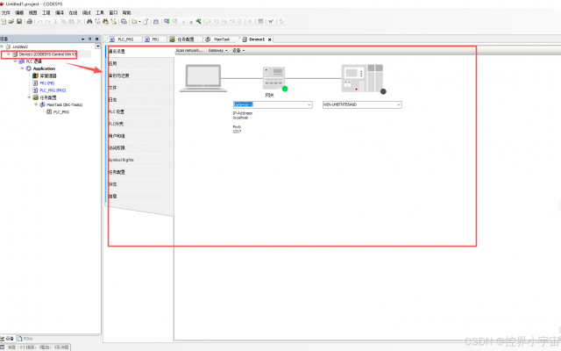Select Symbol Rights in the device settings list
This screenshot has height=351, width=561.
coord(121,161)
